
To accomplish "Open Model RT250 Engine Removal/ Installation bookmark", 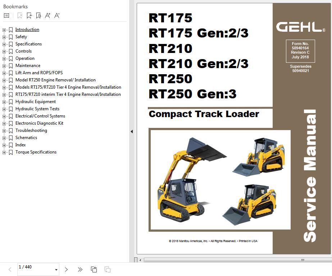I will point(55,80).
